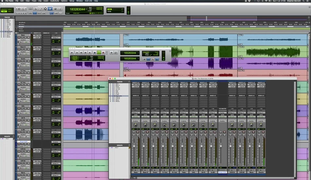Screen dimensions: 311x180
Task: Click Rewind in the Transport window
Action: click(x=81, y=53)
